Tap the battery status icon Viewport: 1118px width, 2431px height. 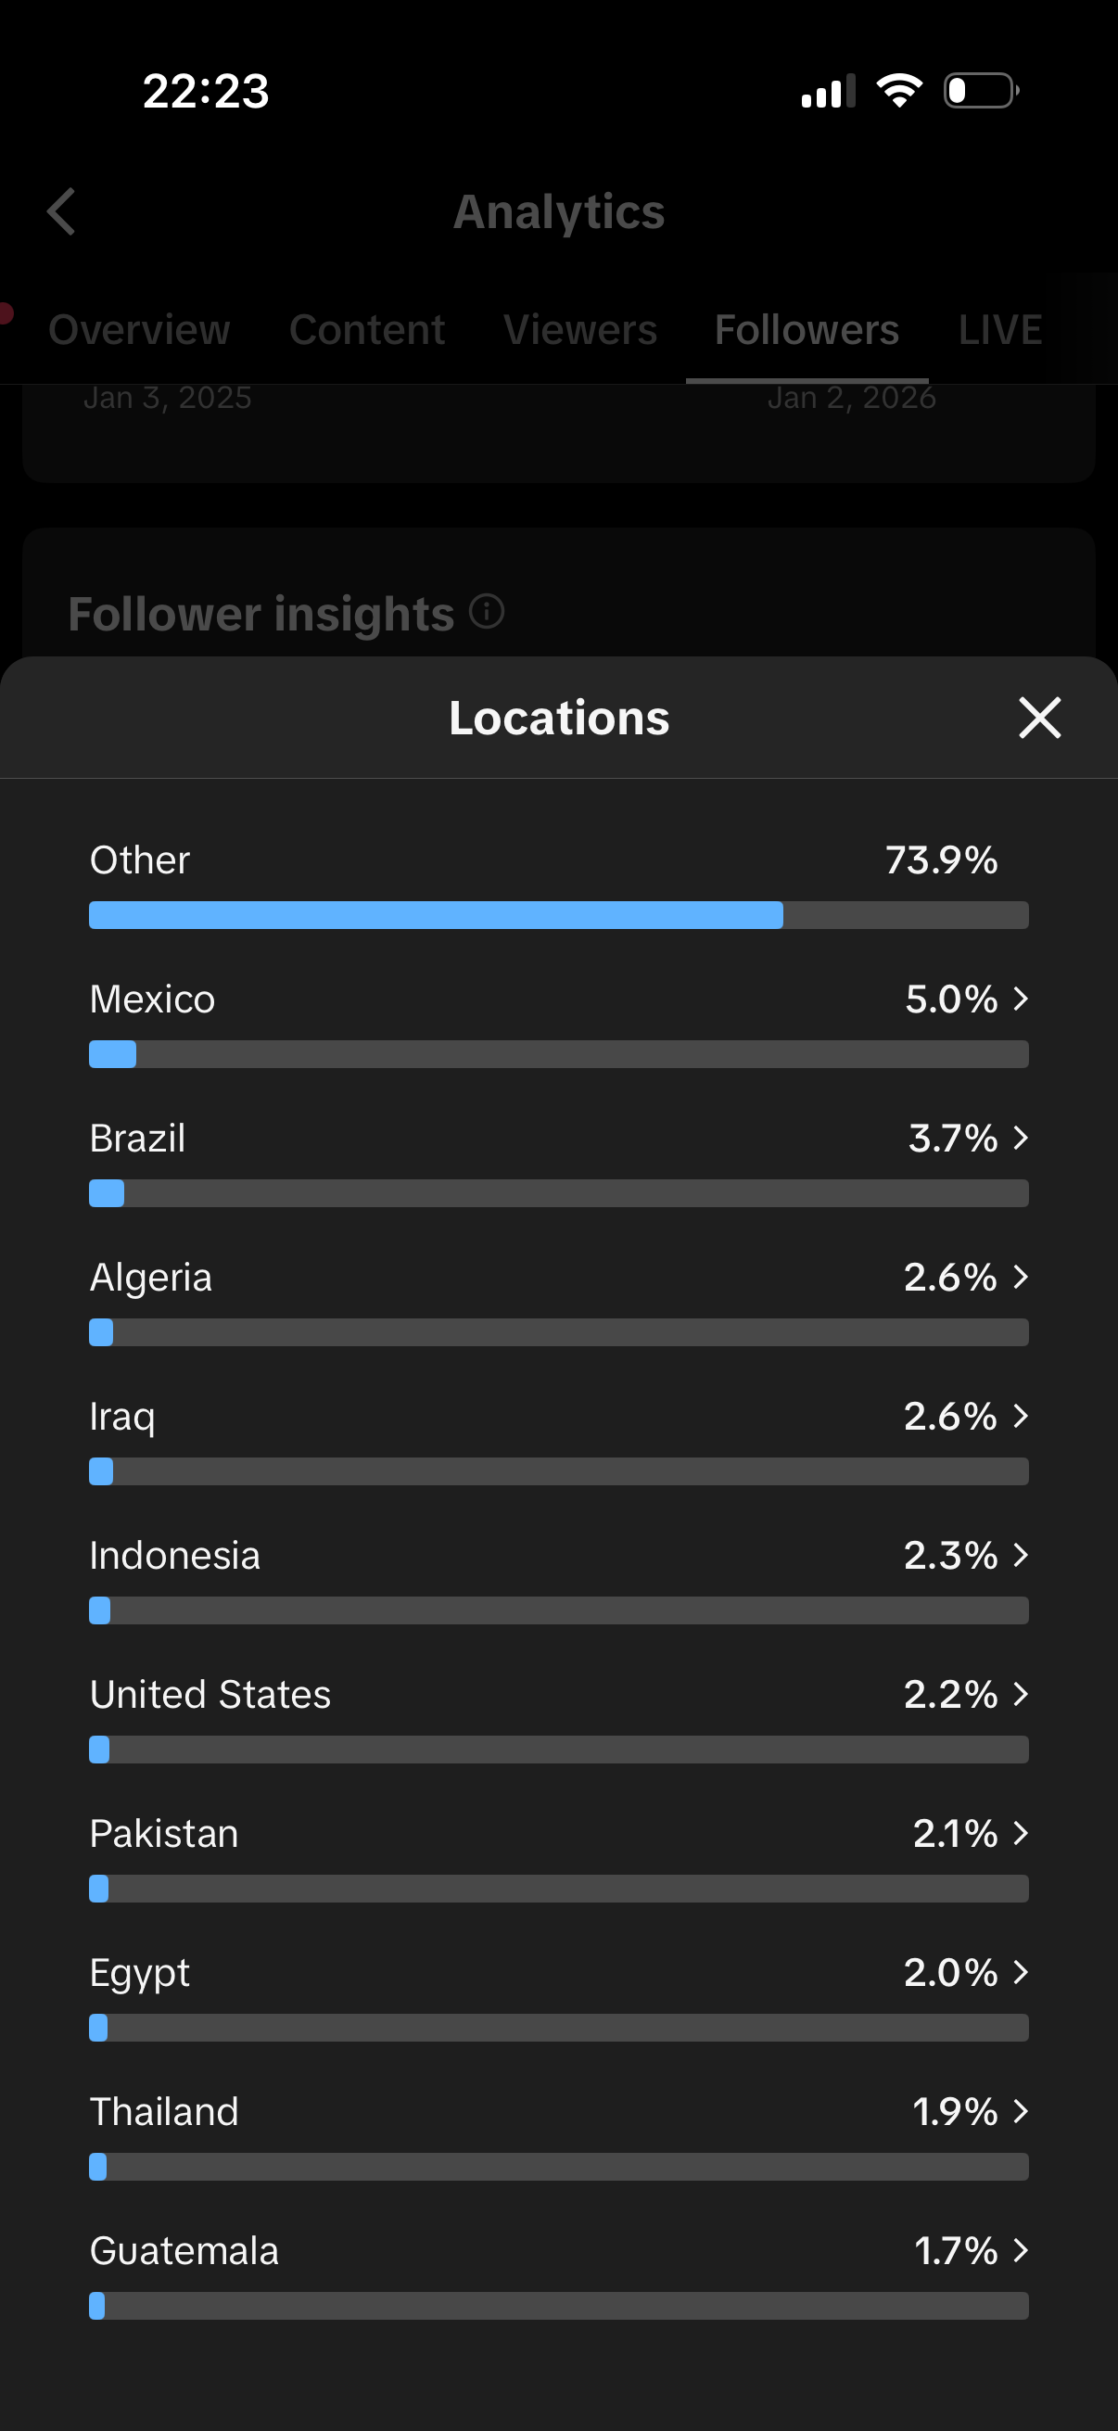(981, 91)
